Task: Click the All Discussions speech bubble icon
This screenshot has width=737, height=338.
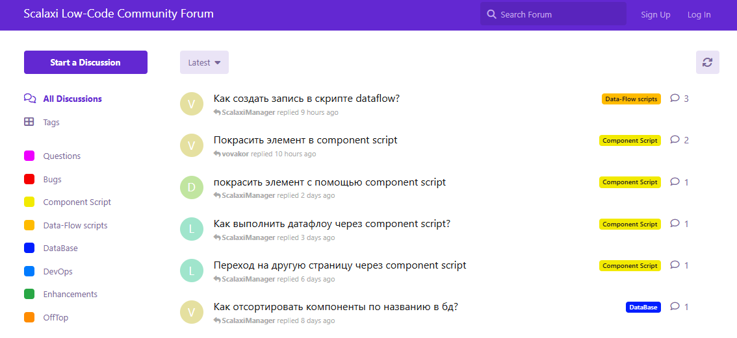Action: click(30, 99)
